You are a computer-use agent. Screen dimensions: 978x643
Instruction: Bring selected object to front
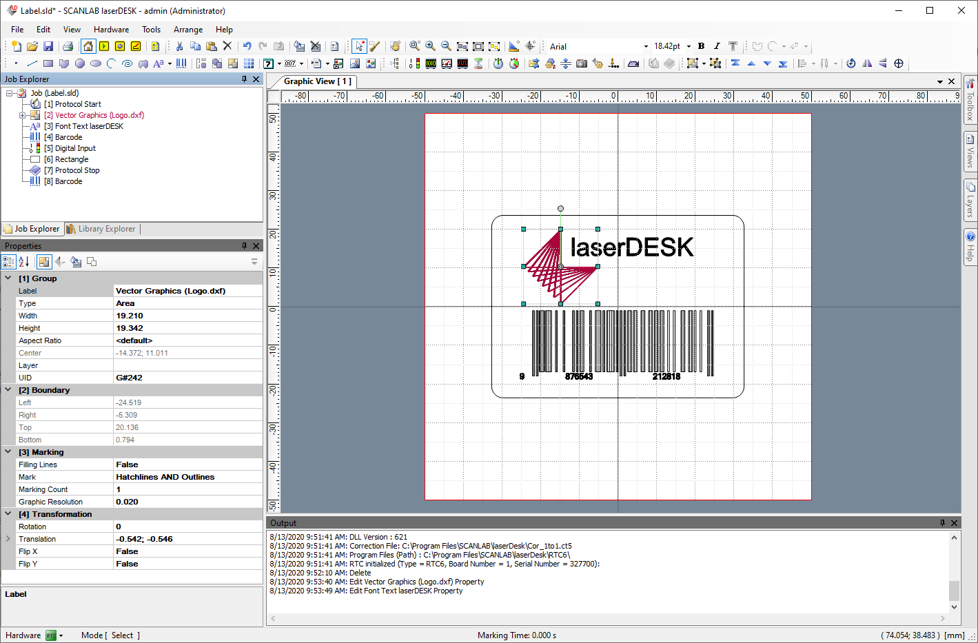(x=735, y=63)
